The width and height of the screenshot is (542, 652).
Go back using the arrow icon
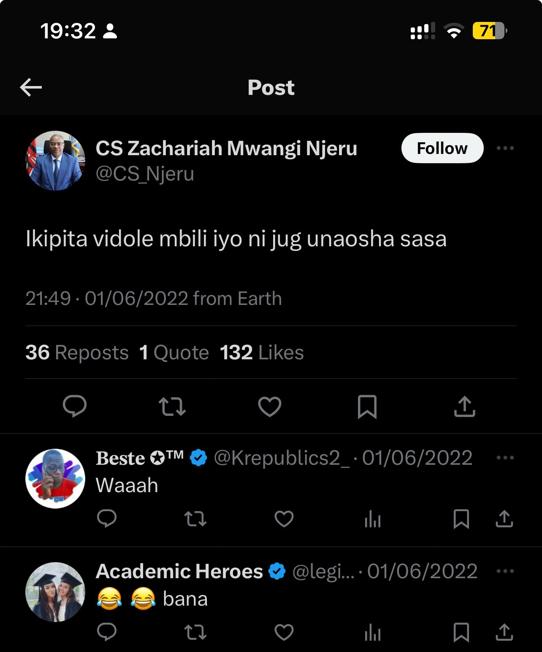pos(31,87)
